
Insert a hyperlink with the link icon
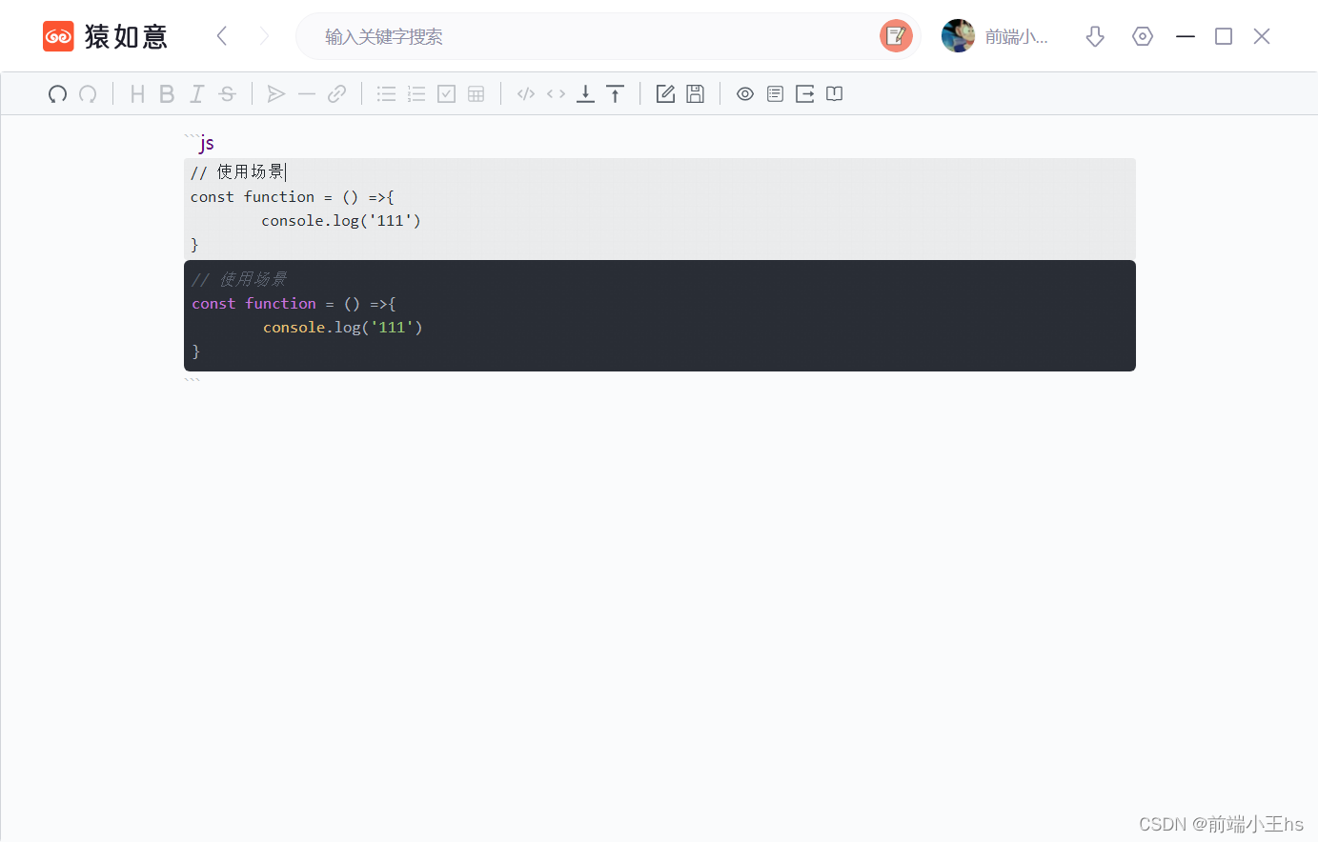(336, 93)
